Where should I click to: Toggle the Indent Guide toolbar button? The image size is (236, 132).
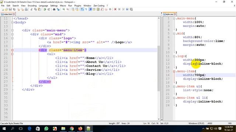coord(90,9)
